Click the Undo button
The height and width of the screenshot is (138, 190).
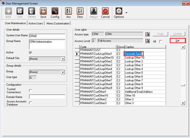click(160, 34)
